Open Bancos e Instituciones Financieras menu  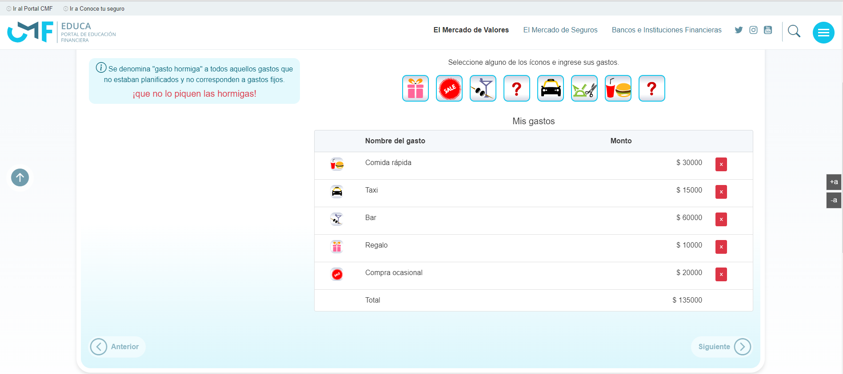(x=667, y=30)
